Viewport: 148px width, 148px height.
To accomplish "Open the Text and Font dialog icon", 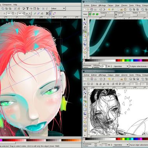I will coord(27,9).
